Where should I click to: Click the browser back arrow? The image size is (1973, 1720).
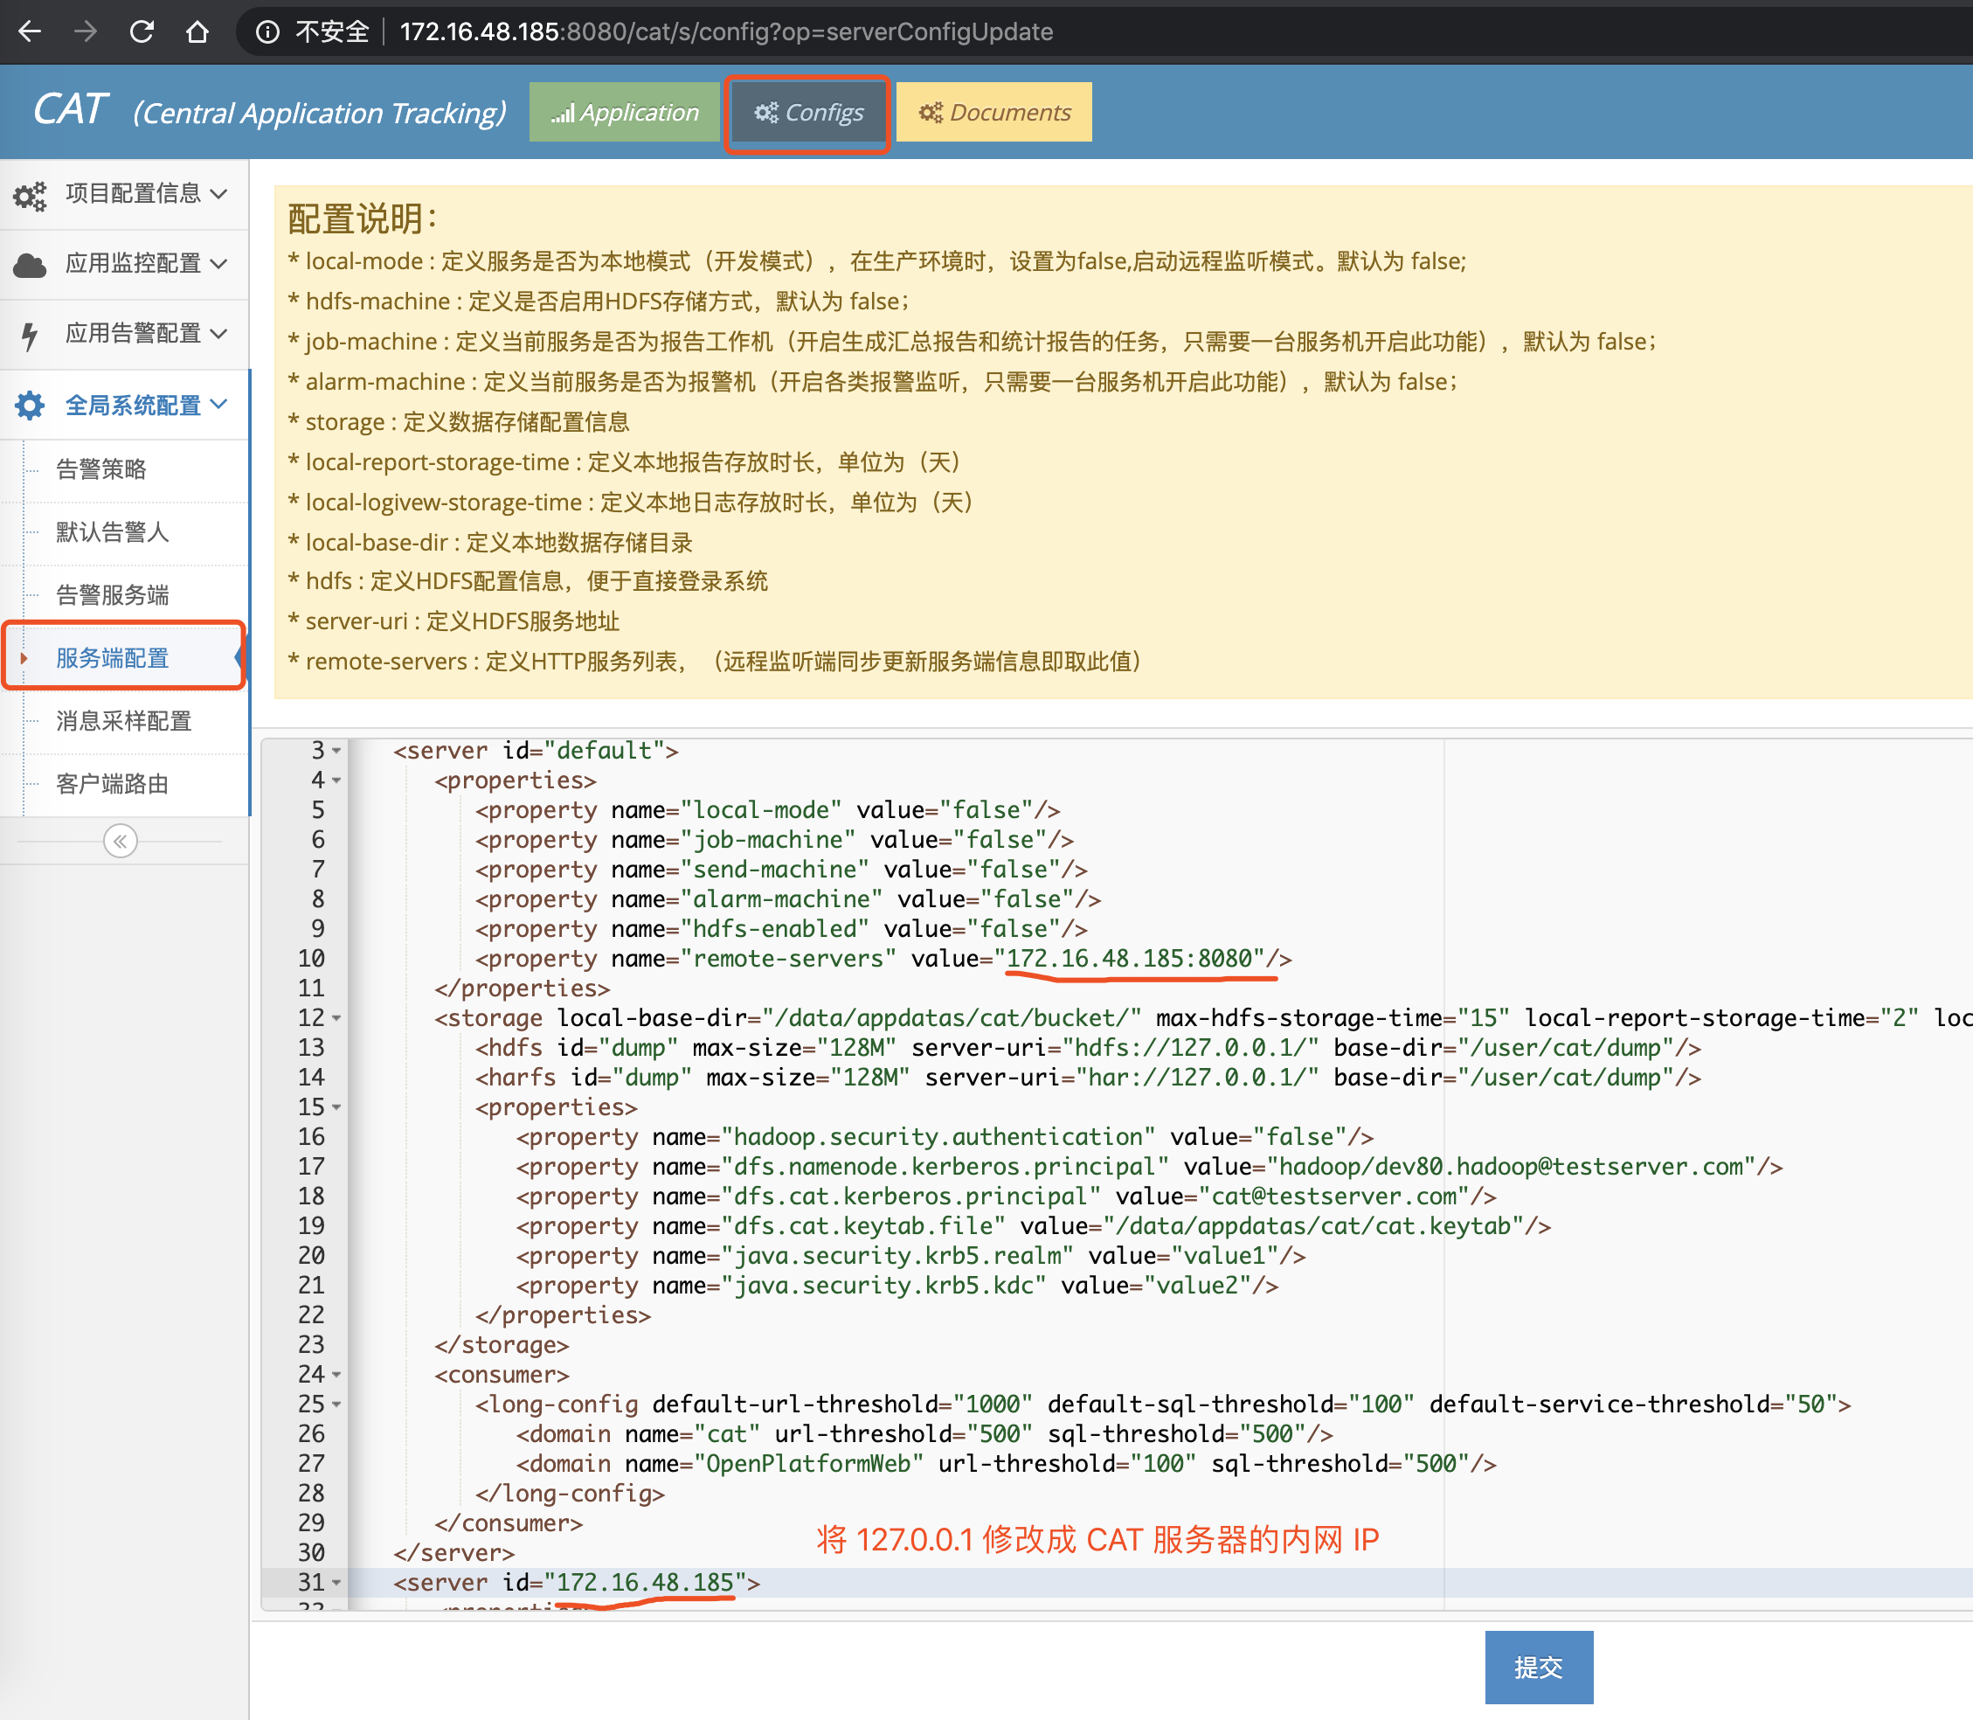click(30, 31)
